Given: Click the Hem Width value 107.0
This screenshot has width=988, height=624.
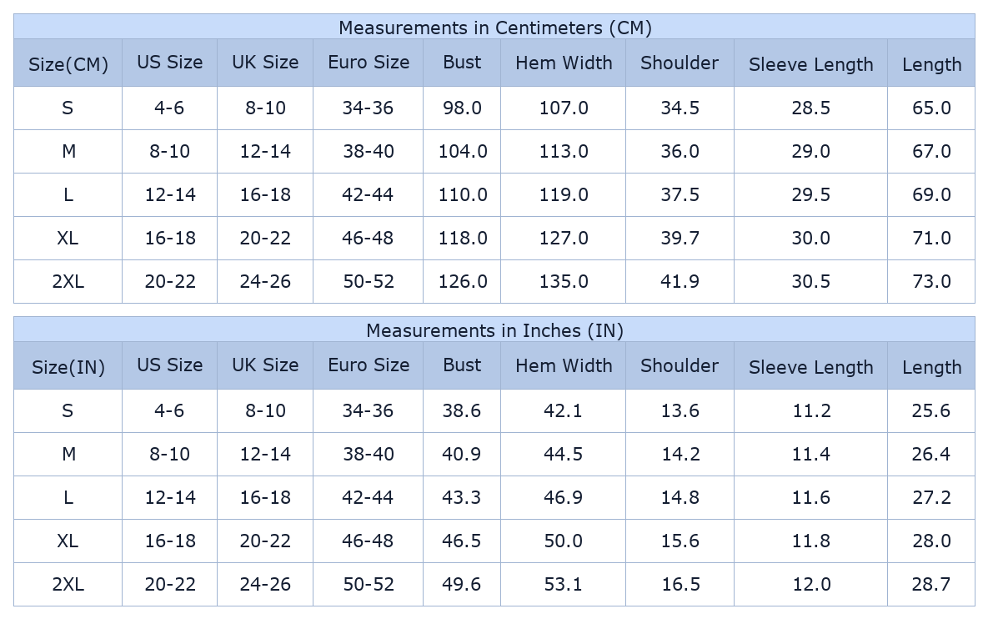Looking at the screenshot, I should [564, 108].
